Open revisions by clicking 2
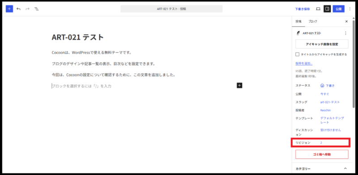This screenshot has height=175, width=358. pos(321,143)
